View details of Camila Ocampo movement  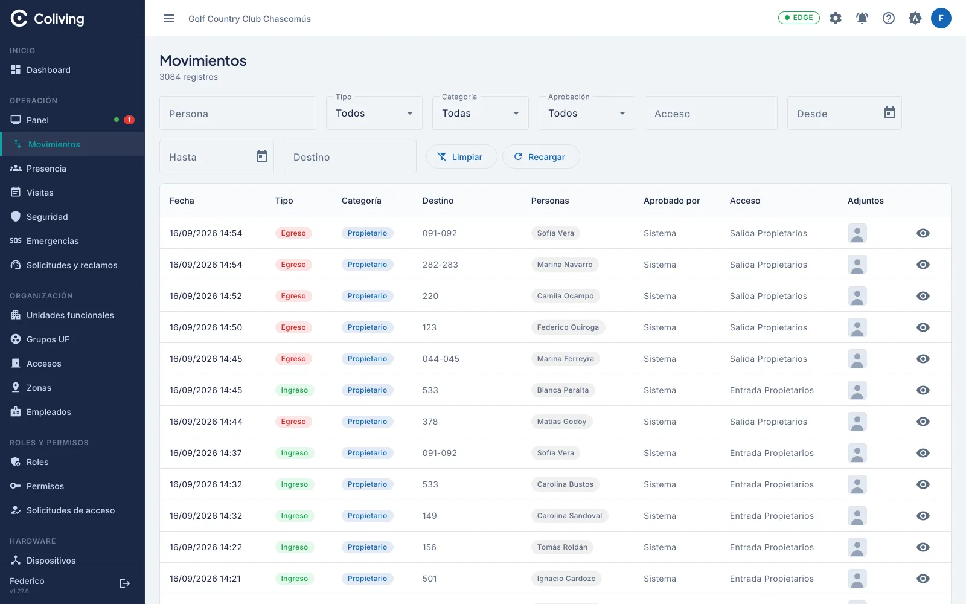(923, 296)
